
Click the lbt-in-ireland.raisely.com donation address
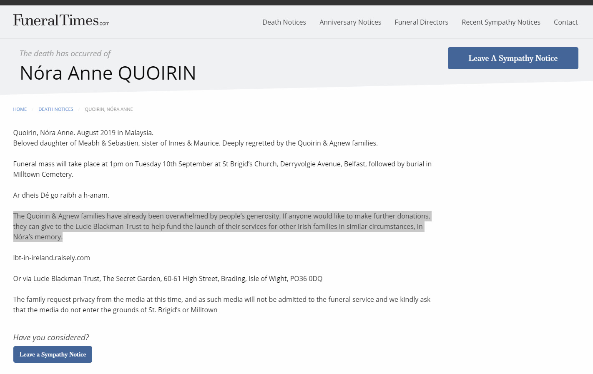tap(51, 258)
